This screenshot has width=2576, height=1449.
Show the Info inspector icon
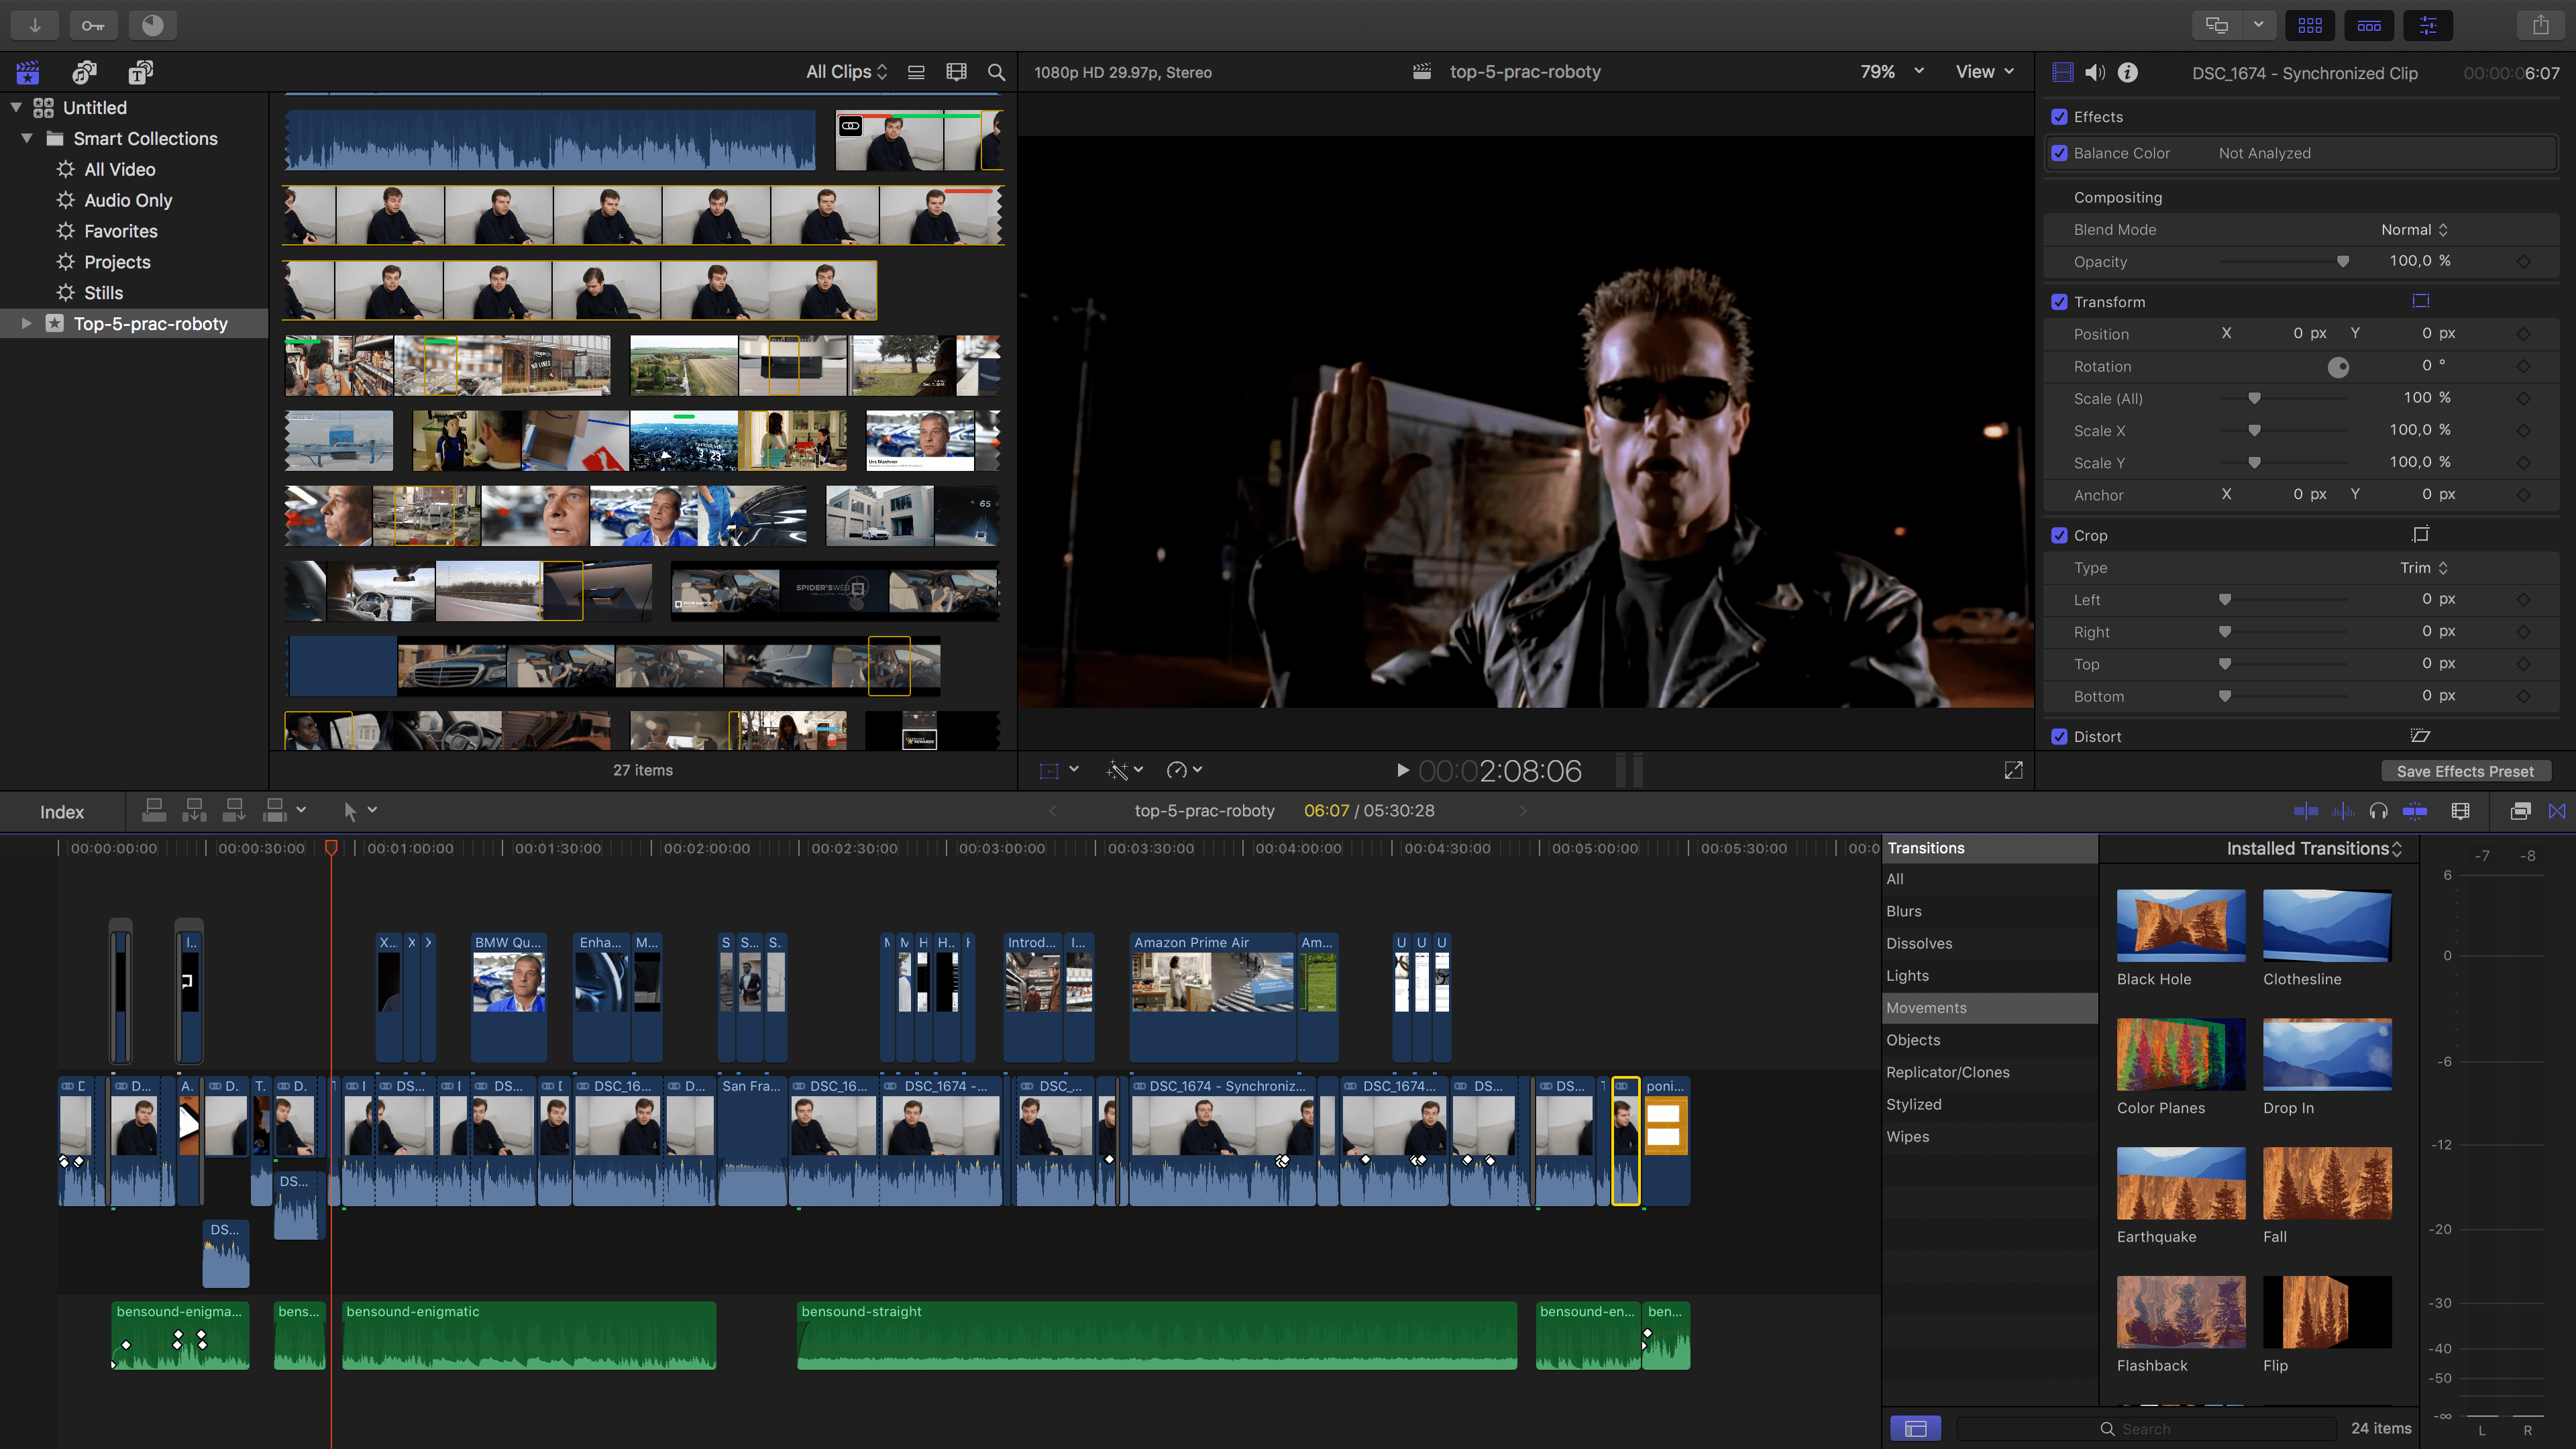(2128, 72)
